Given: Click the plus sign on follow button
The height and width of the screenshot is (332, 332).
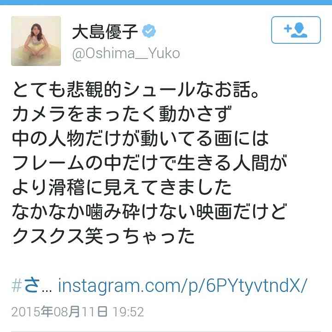Looking at the screenshot, I should click(x=288, y=29).
